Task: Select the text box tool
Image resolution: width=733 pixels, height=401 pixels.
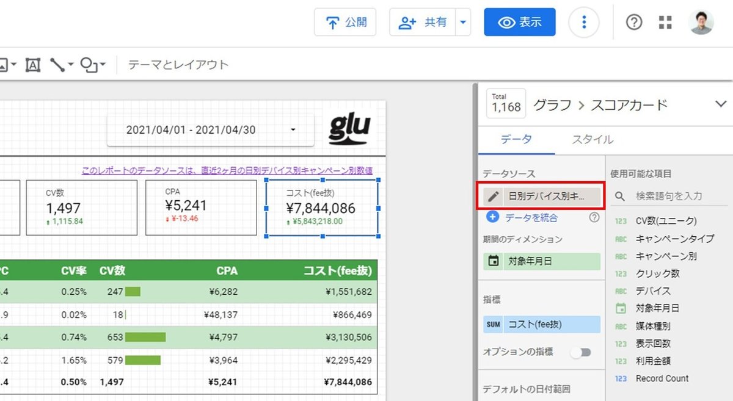Action: tap(32, 65)
